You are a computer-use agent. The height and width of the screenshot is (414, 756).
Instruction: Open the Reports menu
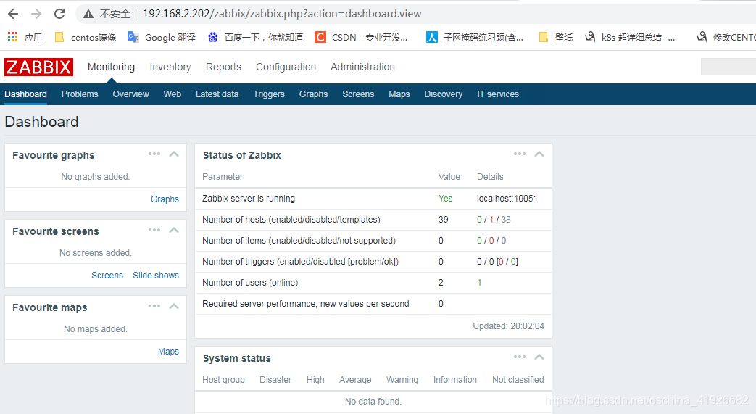(x=223, y=67)
